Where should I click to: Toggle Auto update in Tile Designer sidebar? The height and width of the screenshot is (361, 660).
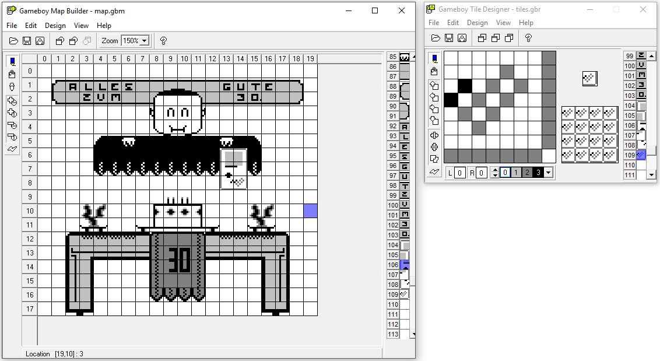click(x=434, y=171)
